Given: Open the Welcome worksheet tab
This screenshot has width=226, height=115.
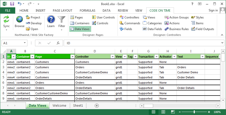Looking at the screenshot, I should (59, 106).
